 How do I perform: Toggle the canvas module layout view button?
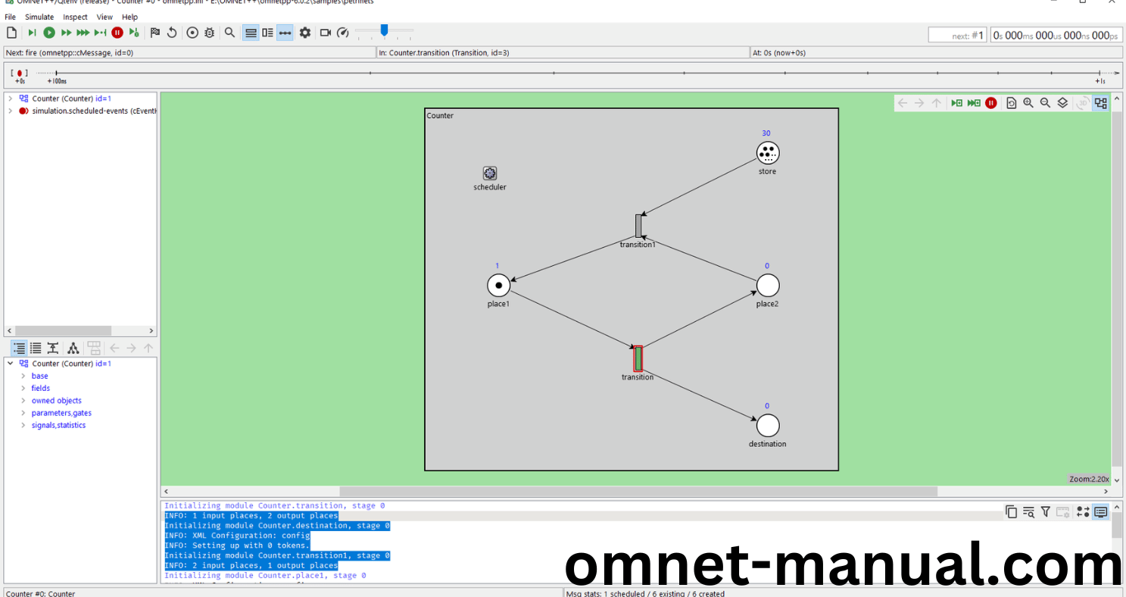tap(1100, 103)
